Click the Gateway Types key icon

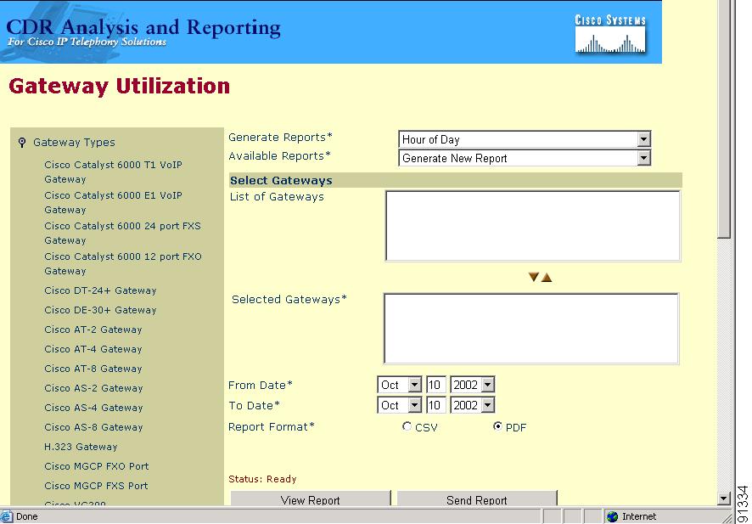tap(21, 143)
